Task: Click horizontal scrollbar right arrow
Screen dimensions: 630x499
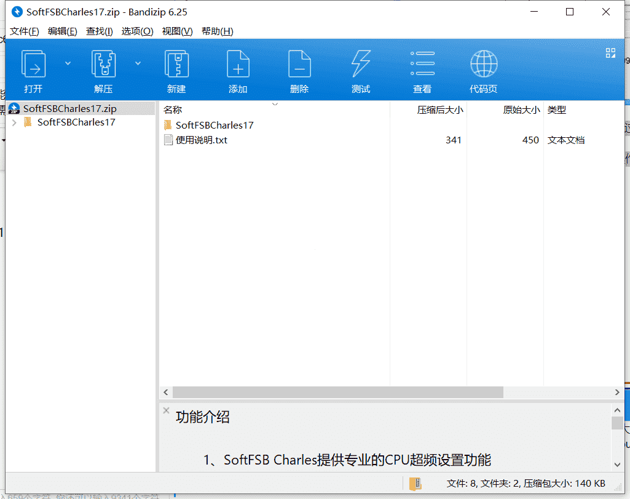Action: tap(617, 392)
